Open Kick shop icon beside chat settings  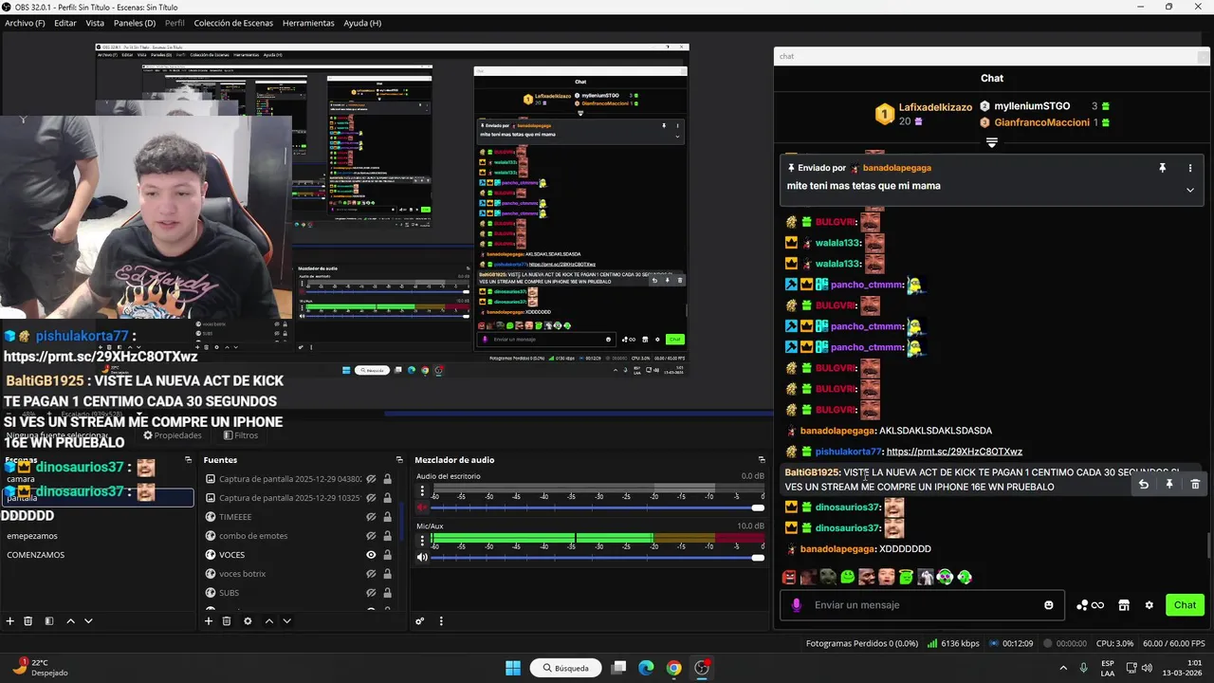(x=1124, y=605)
